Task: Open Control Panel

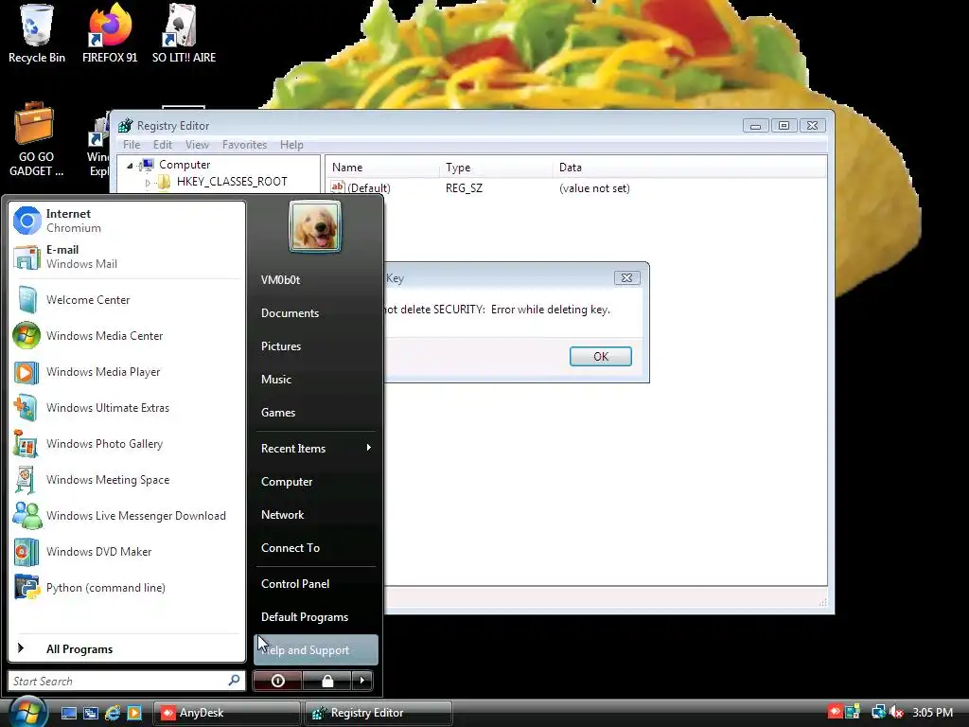Action: (315, 583)
